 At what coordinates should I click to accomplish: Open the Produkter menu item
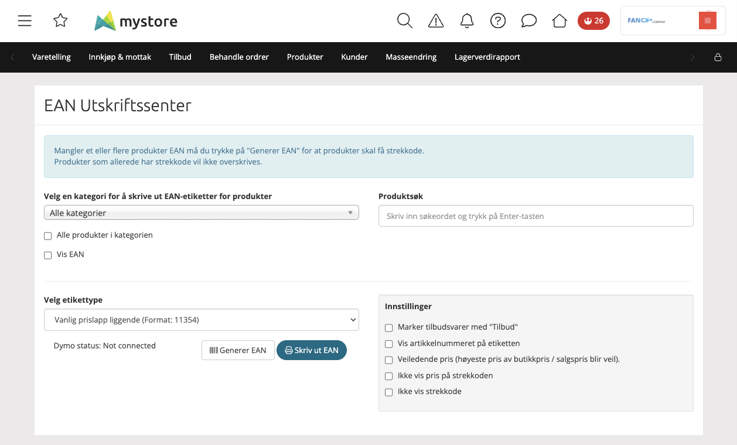click(x=305, y=57)
